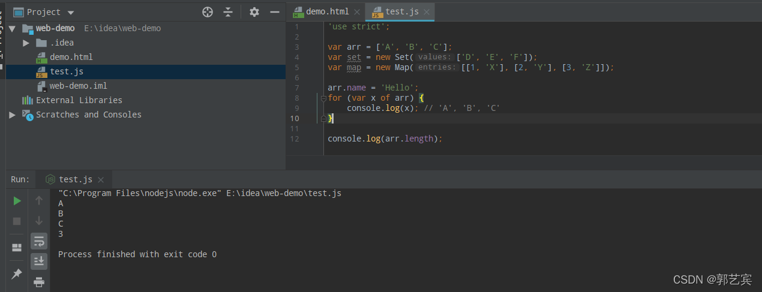Close the test.js editor tab
This screenshot has width=762, height=292.
[427, 12]
